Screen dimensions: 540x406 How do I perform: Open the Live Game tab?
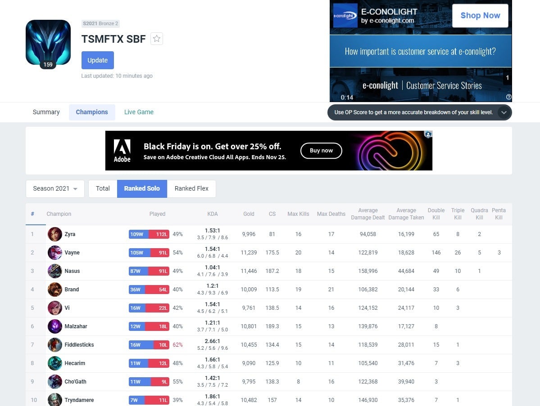[139, 112]
